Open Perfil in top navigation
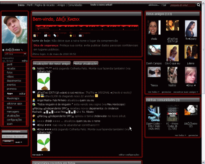205x164 pixels. [x=30, y=5]
